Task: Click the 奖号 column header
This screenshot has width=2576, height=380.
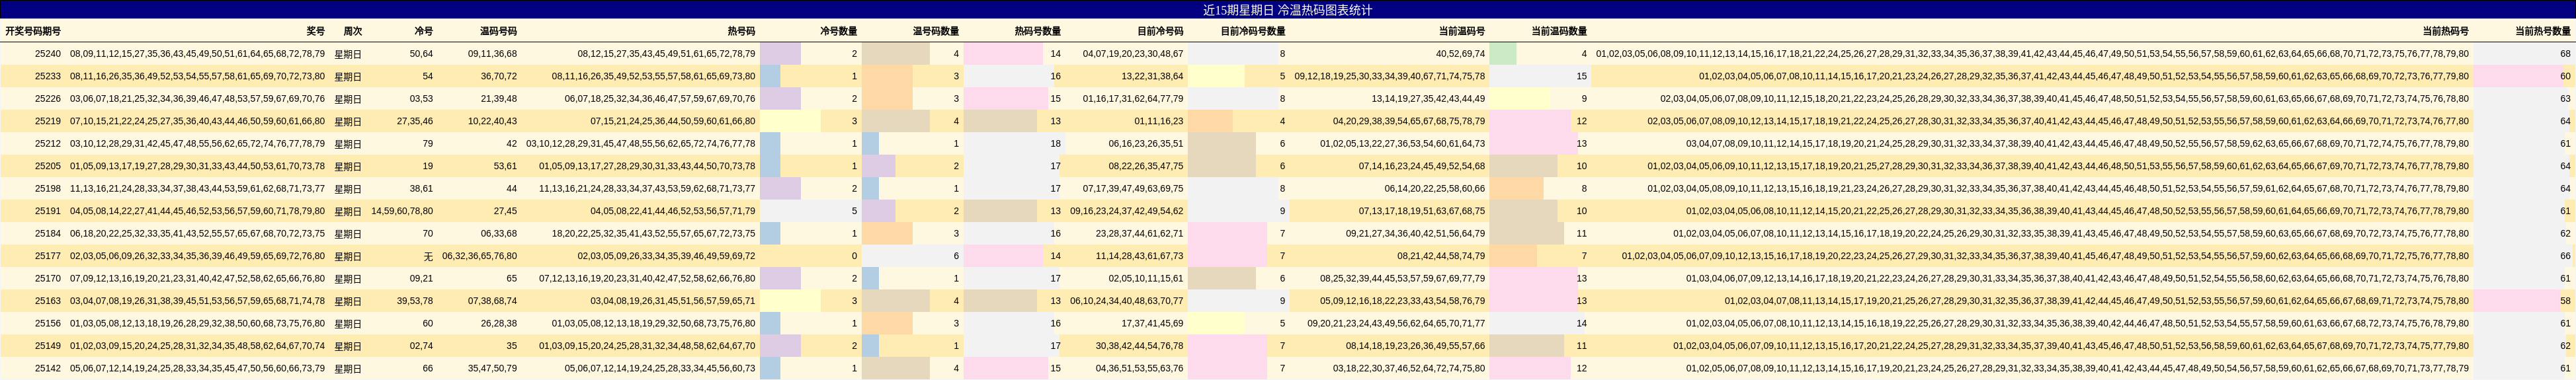Action: pos(316,31)
